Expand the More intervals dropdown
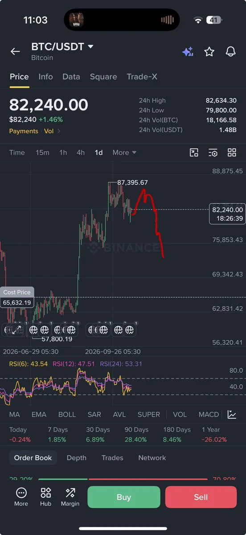Image resolution: width=246 pixels, height=535 pixels. (x=124, y=152)
